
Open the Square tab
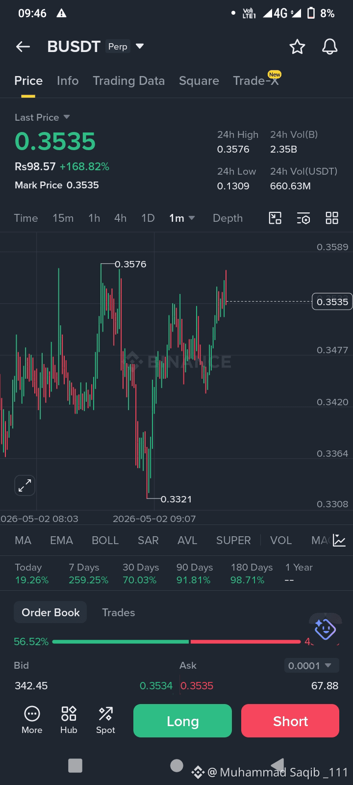coord(199,80)
